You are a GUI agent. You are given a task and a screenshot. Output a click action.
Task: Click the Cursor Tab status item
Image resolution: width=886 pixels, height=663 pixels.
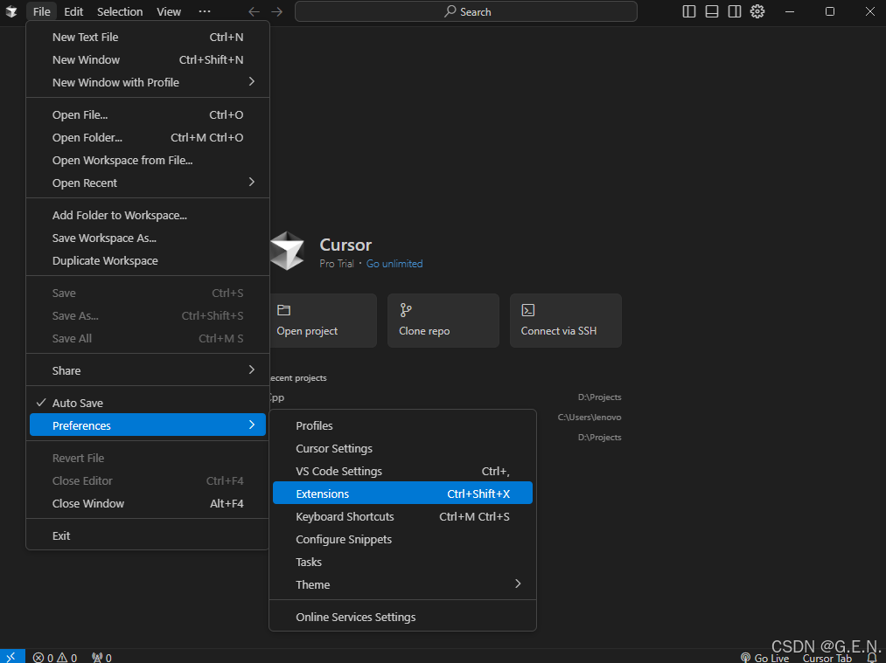827,658
